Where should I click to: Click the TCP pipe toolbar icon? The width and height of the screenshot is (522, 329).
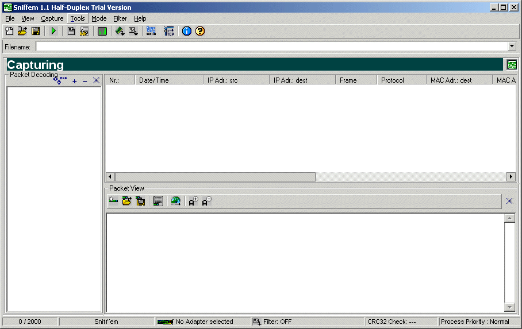[169, 31]
